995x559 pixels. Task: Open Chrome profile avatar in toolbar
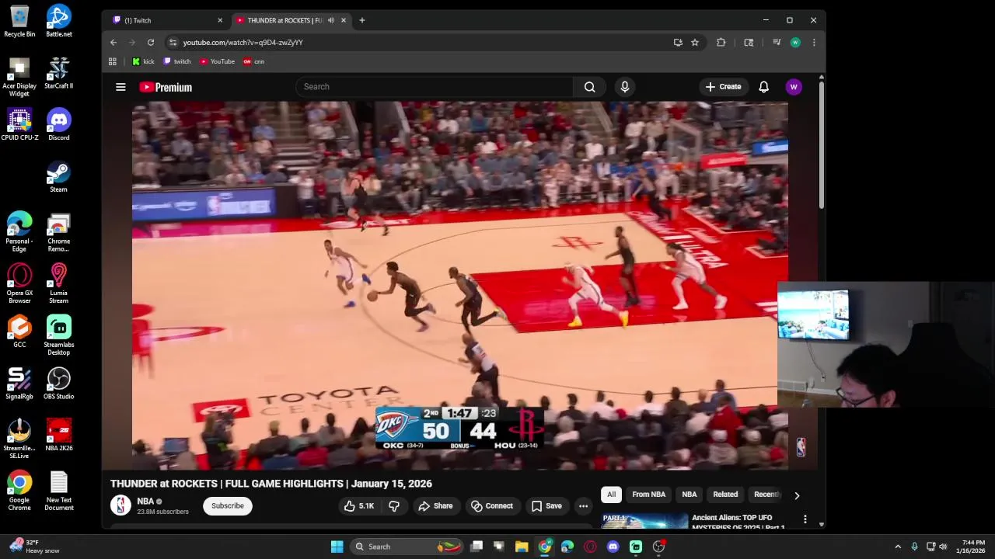tap(795, 43)
